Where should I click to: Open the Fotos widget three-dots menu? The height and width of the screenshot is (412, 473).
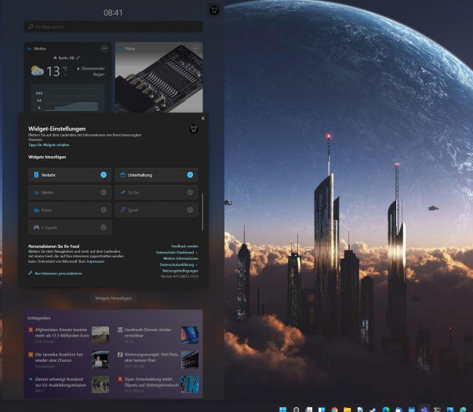(x=196, y=49)
